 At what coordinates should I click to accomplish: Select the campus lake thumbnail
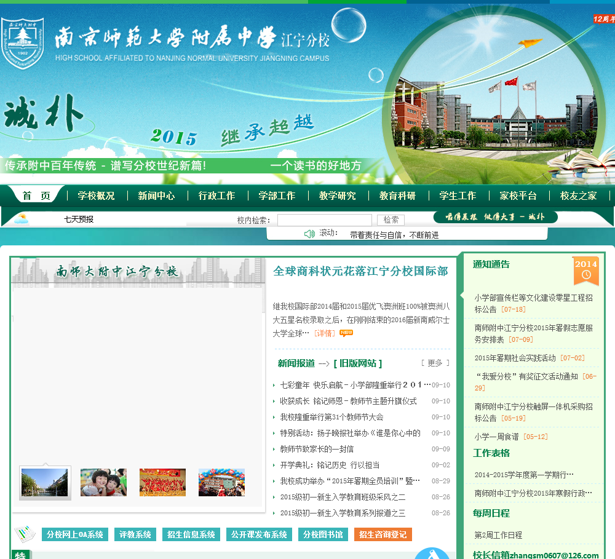45,483
